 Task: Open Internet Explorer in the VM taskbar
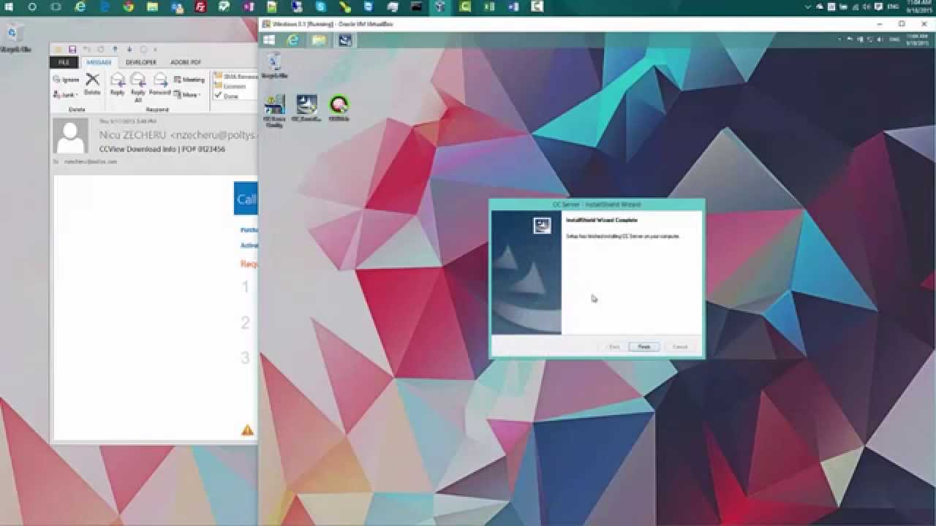pos(293,40)
